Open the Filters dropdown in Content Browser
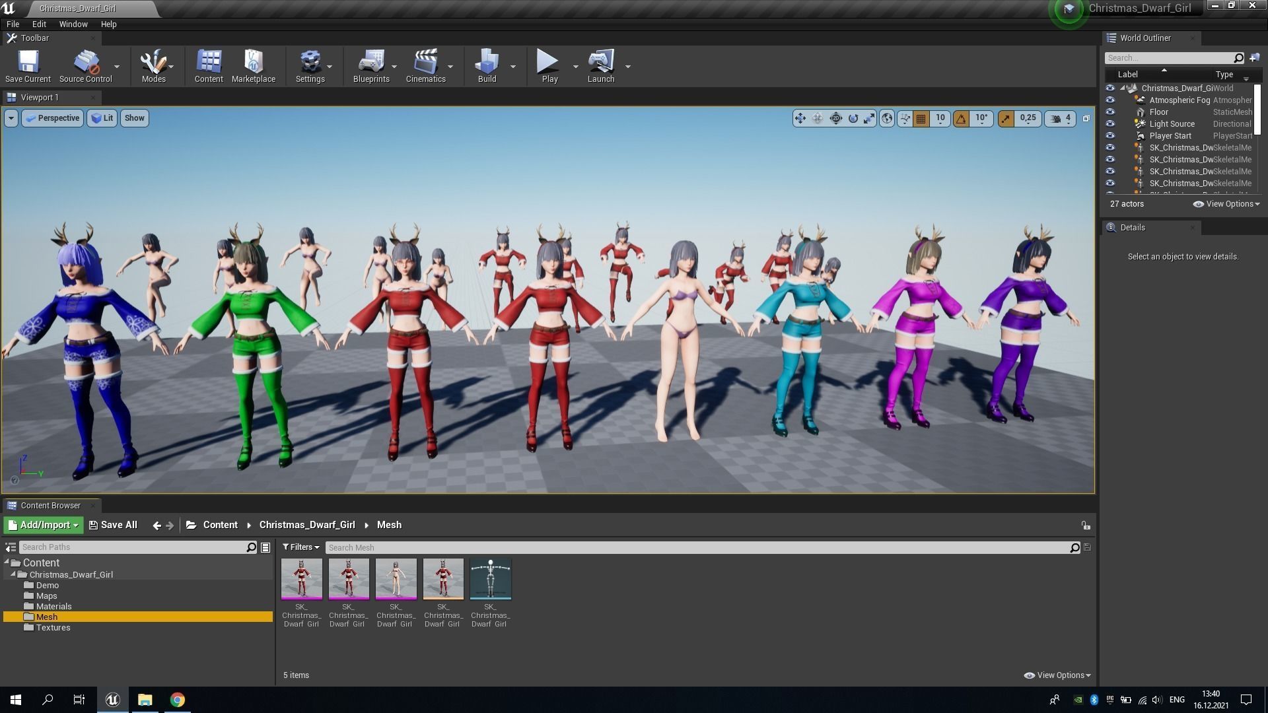Image resolution: width=1268 pixels, height=713 pixels. click(x=301, y=547)
